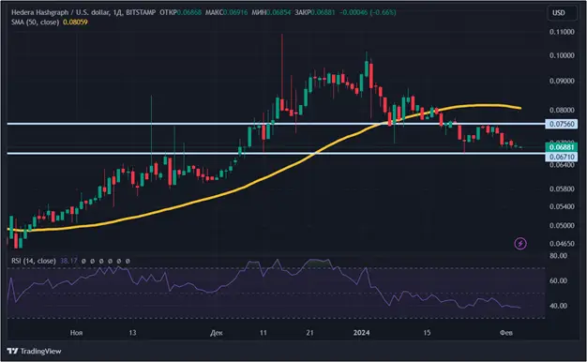
Task: Click the 15 date axis label
Action: [x=428, y=333]
